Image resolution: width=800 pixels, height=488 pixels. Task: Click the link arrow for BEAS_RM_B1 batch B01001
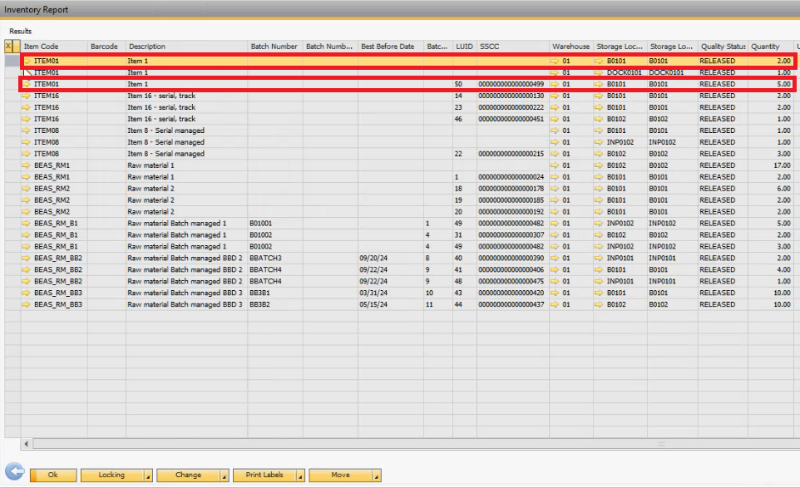click(27, 224)
